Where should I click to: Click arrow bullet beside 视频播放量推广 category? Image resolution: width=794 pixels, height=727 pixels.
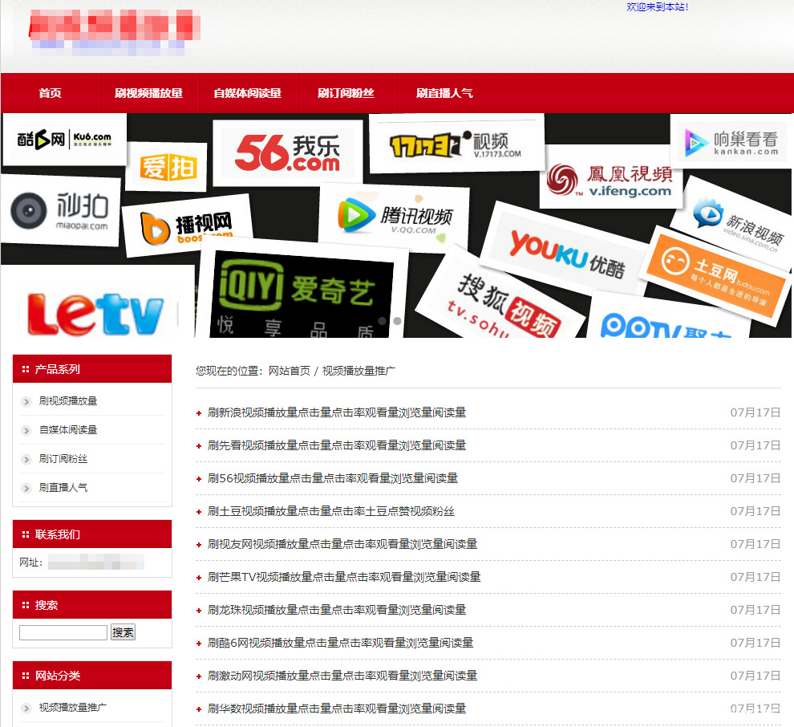26,709
